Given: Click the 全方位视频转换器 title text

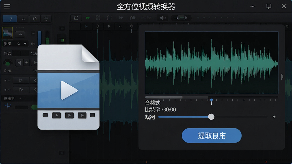Looking at the screenshot, I should point(146,7).
